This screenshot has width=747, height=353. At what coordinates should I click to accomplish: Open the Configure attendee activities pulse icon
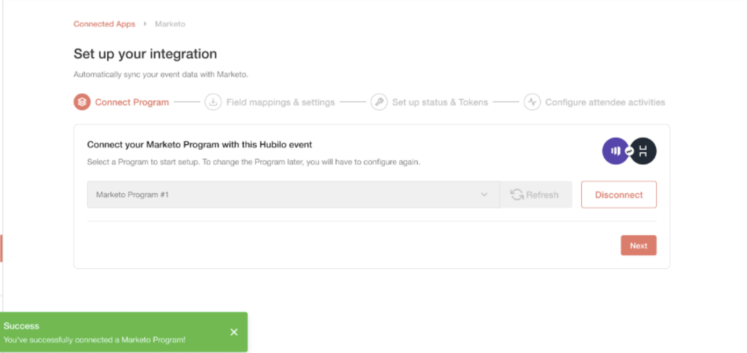pos(532,102)
